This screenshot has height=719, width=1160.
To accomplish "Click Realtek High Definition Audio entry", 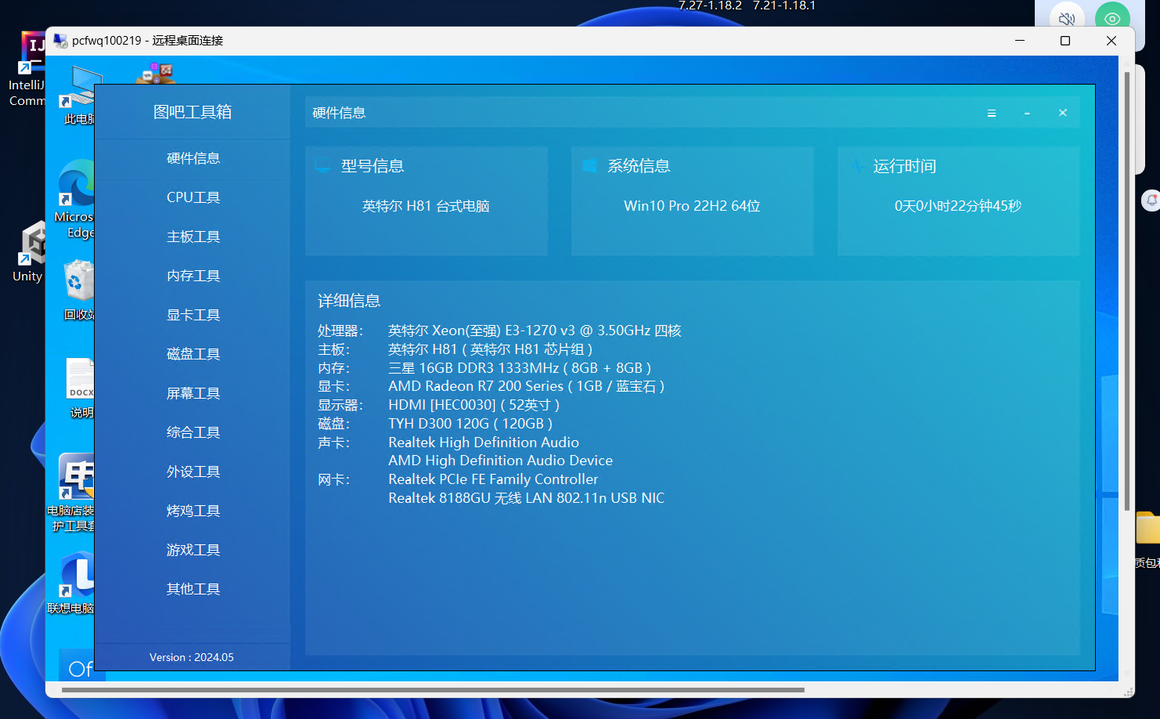I will point(484,443).
